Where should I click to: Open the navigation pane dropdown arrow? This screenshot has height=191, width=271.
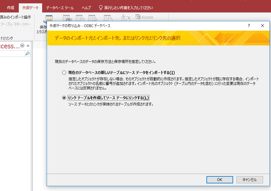coord(22,46)
